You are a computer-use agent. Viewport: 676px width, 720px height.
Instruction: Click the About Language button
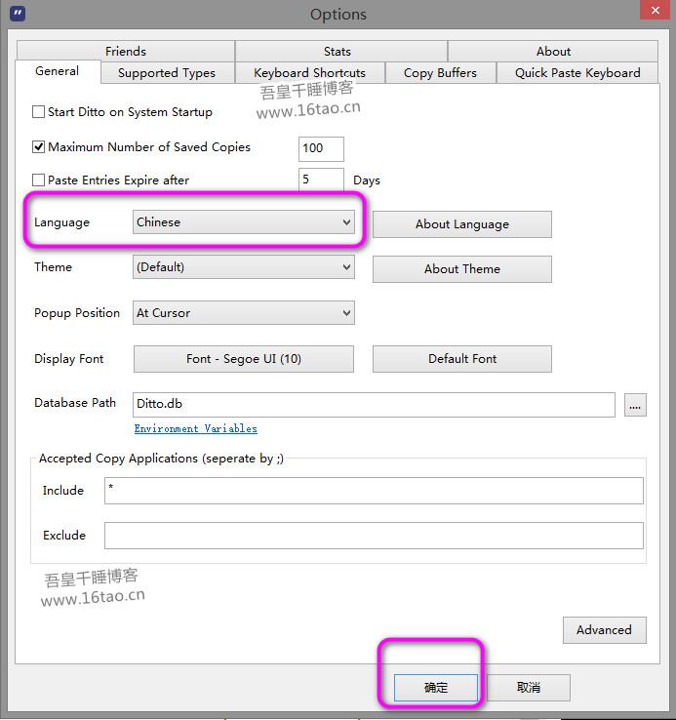click(461, 224)
